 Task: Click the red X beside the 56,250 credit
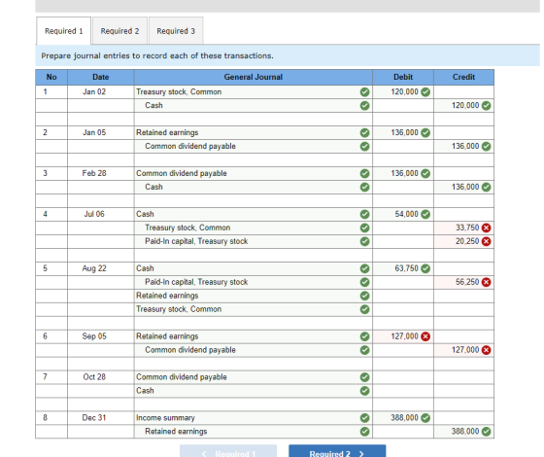(x=487, y=282)
